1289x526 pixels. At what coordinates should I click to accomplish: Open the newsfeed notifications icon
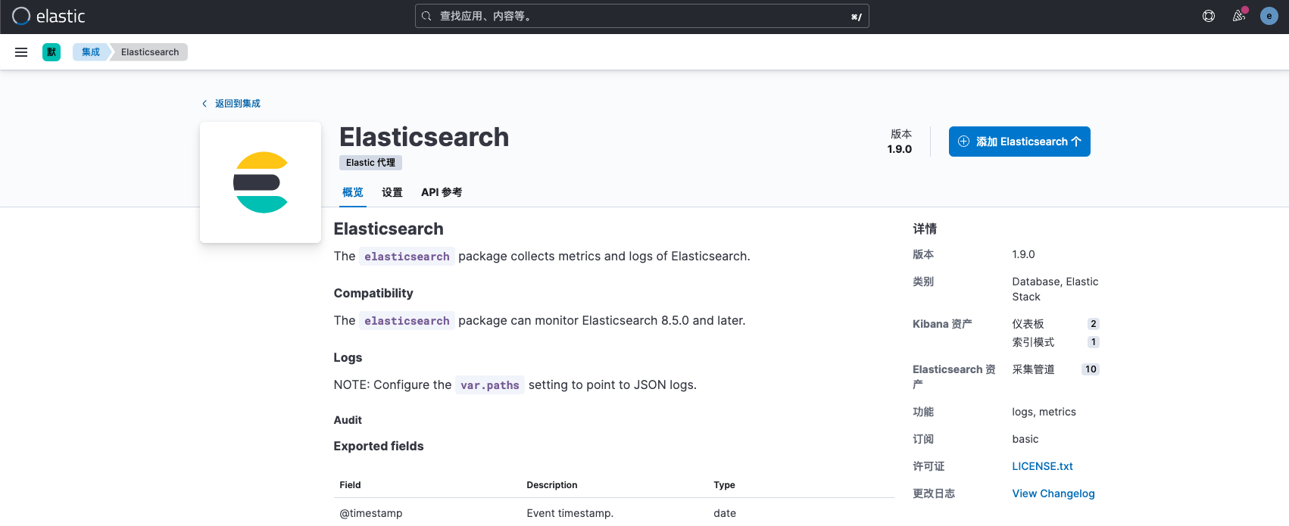[x=1239, y=16]
